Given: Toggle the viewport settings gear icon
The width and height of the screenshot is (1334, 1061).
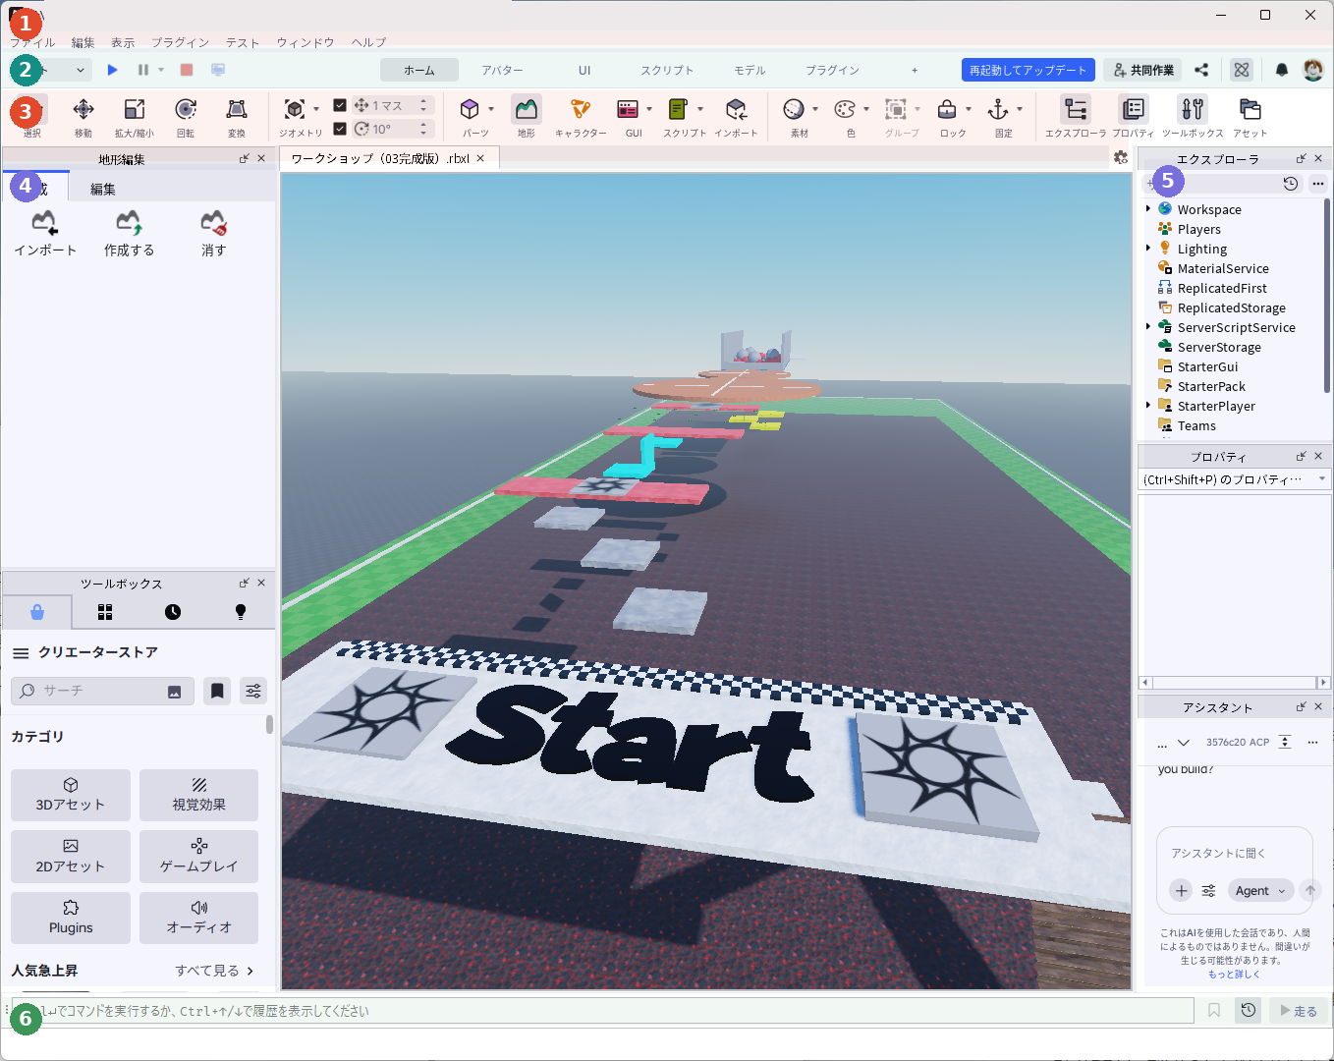Looking at the screenshot, I should coord(1121,157).
